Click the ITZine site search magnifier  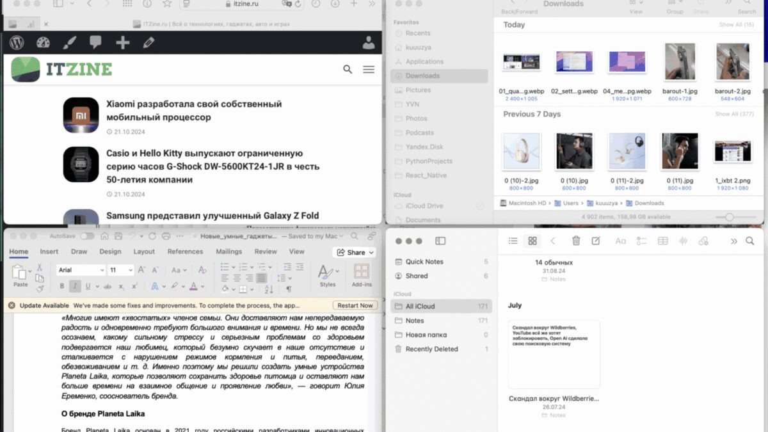point(348,69)
